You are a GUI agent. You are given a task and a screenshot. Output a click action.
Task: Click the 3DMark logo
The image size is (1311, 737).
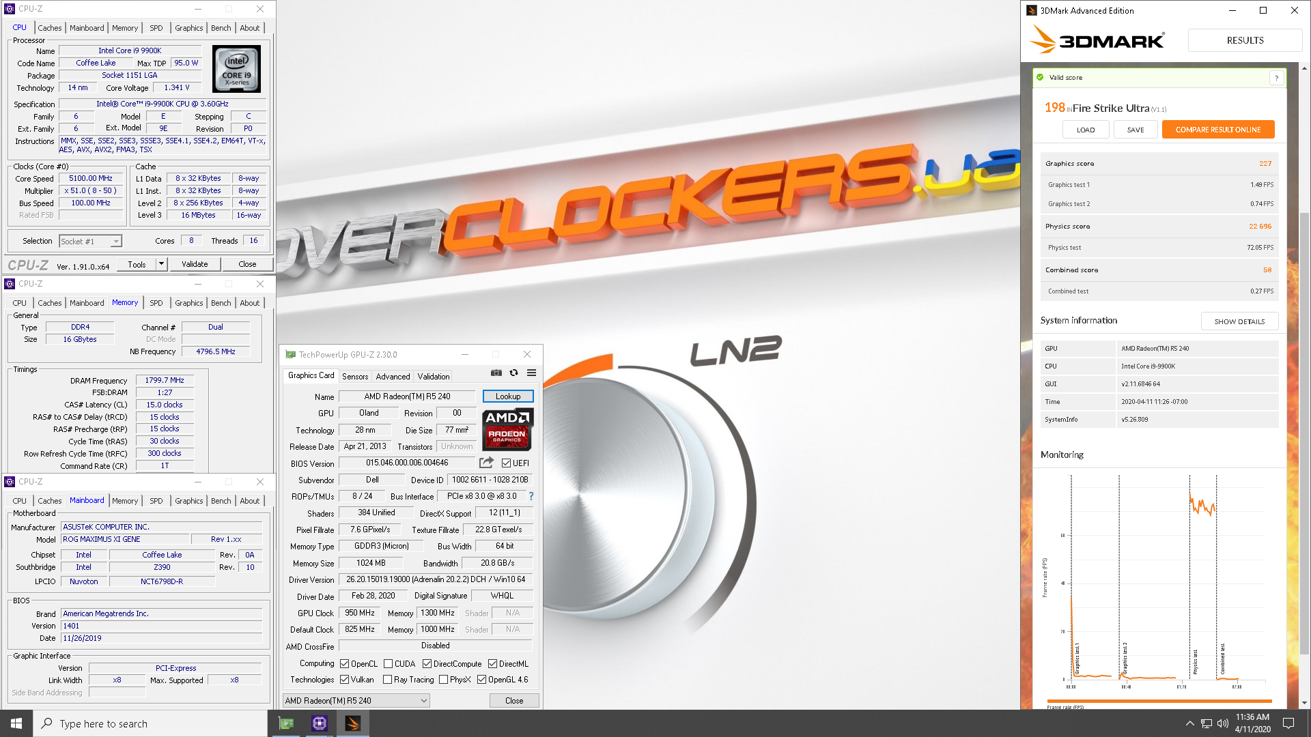click(1097, 40)
